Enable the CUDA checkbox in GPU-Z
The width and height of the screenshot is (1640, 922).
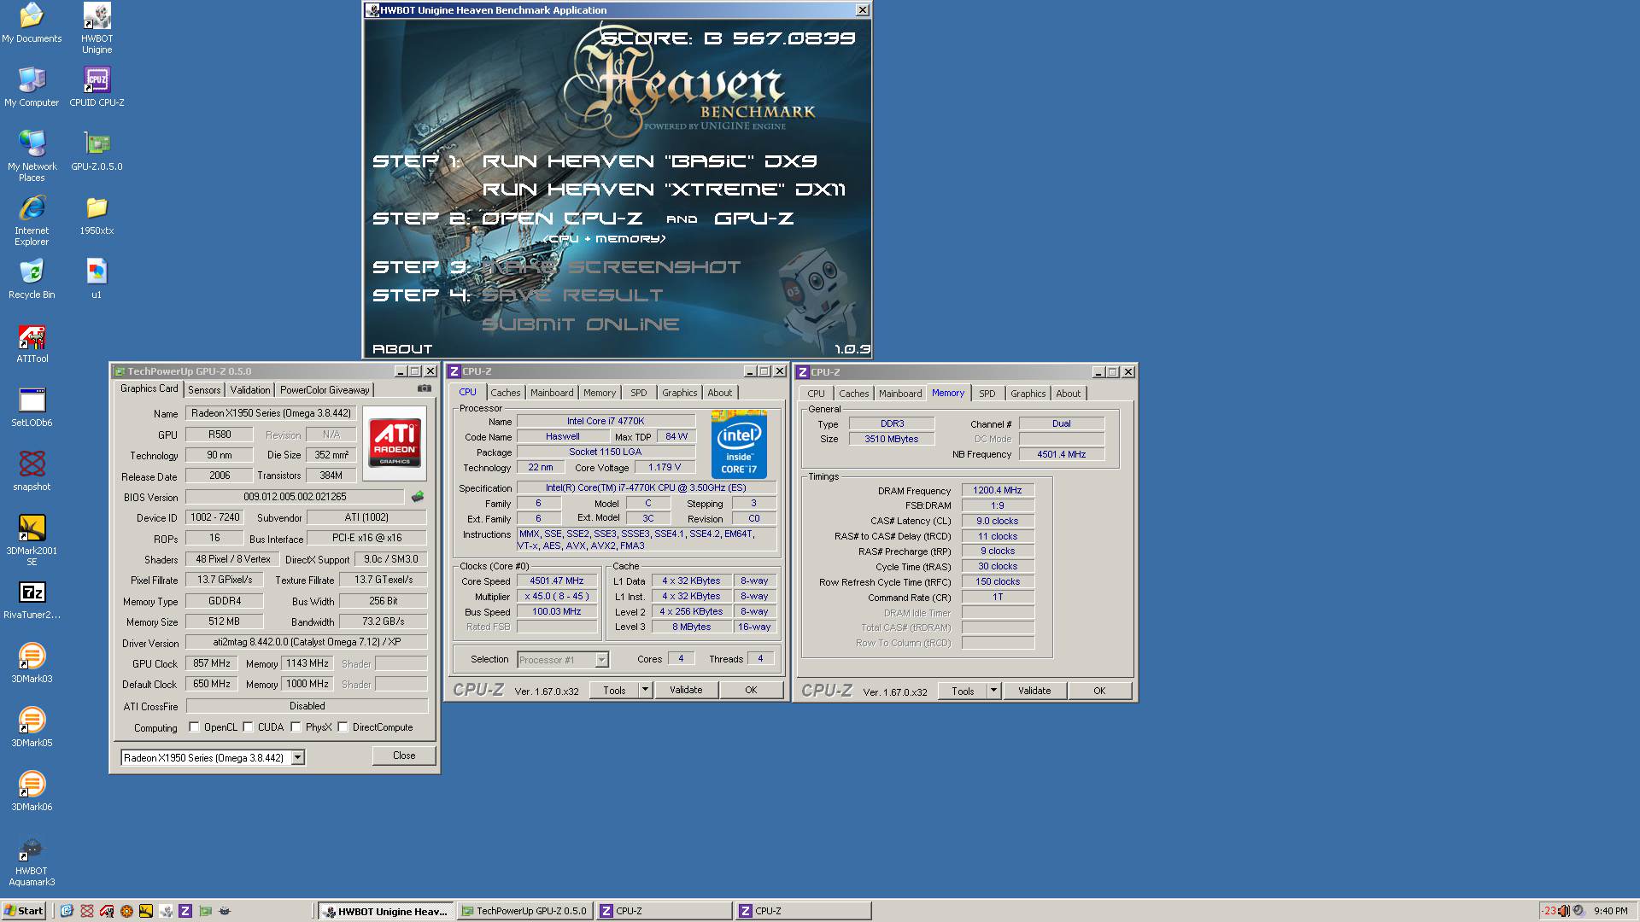click(248, 727)
